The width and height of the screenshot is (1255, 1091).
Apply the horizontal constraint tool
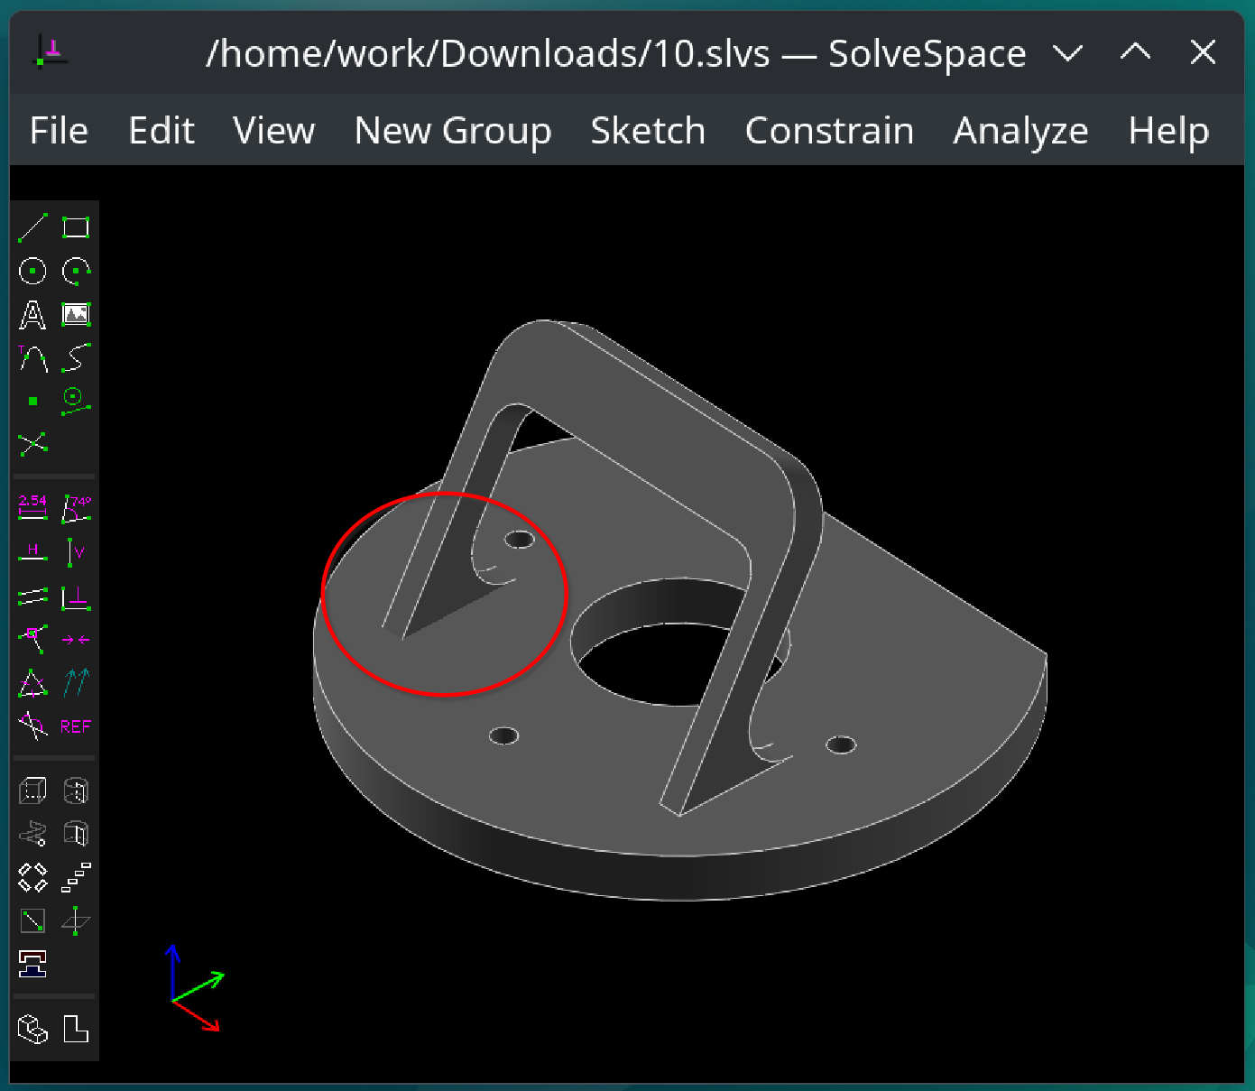[32, 552]
